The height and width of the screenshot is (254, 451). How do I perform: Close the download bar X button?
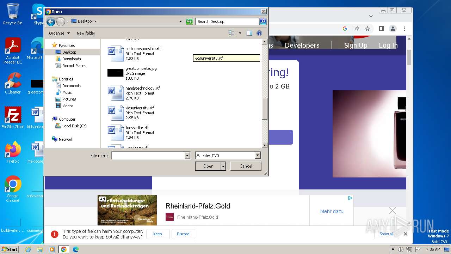(x=406, y=234)
